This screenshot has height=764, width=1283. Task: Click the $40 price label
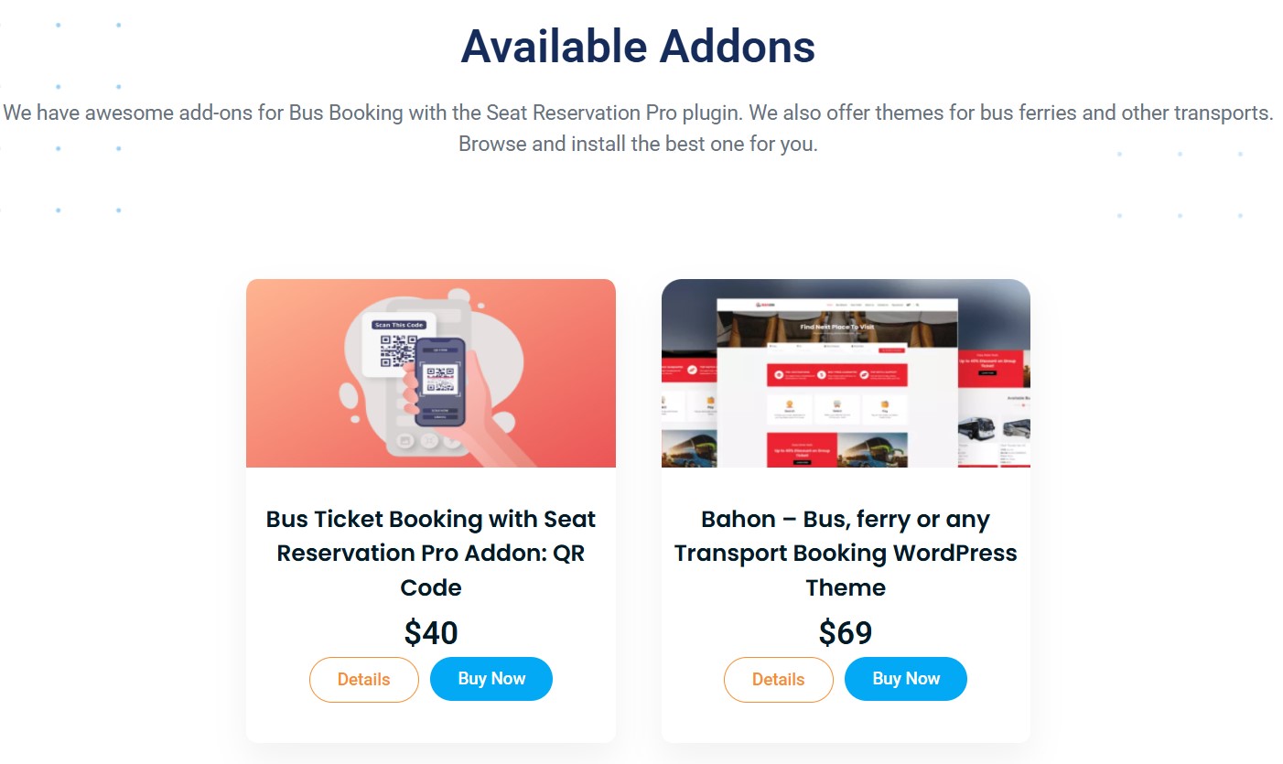click(x=431, y=632)
